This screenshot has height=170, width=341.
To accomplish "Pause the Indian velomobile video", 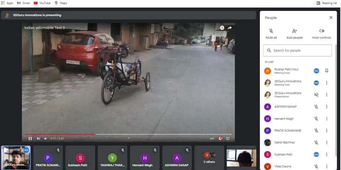I will (30, 138).
